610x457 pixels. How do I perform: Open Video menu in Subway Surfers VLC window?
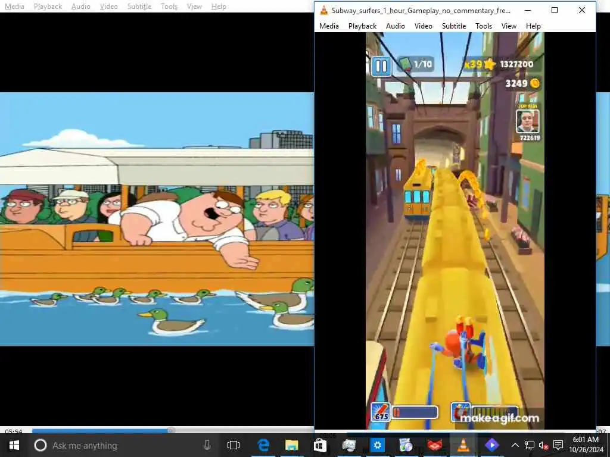pyautogui.click(x=424, y=26)
